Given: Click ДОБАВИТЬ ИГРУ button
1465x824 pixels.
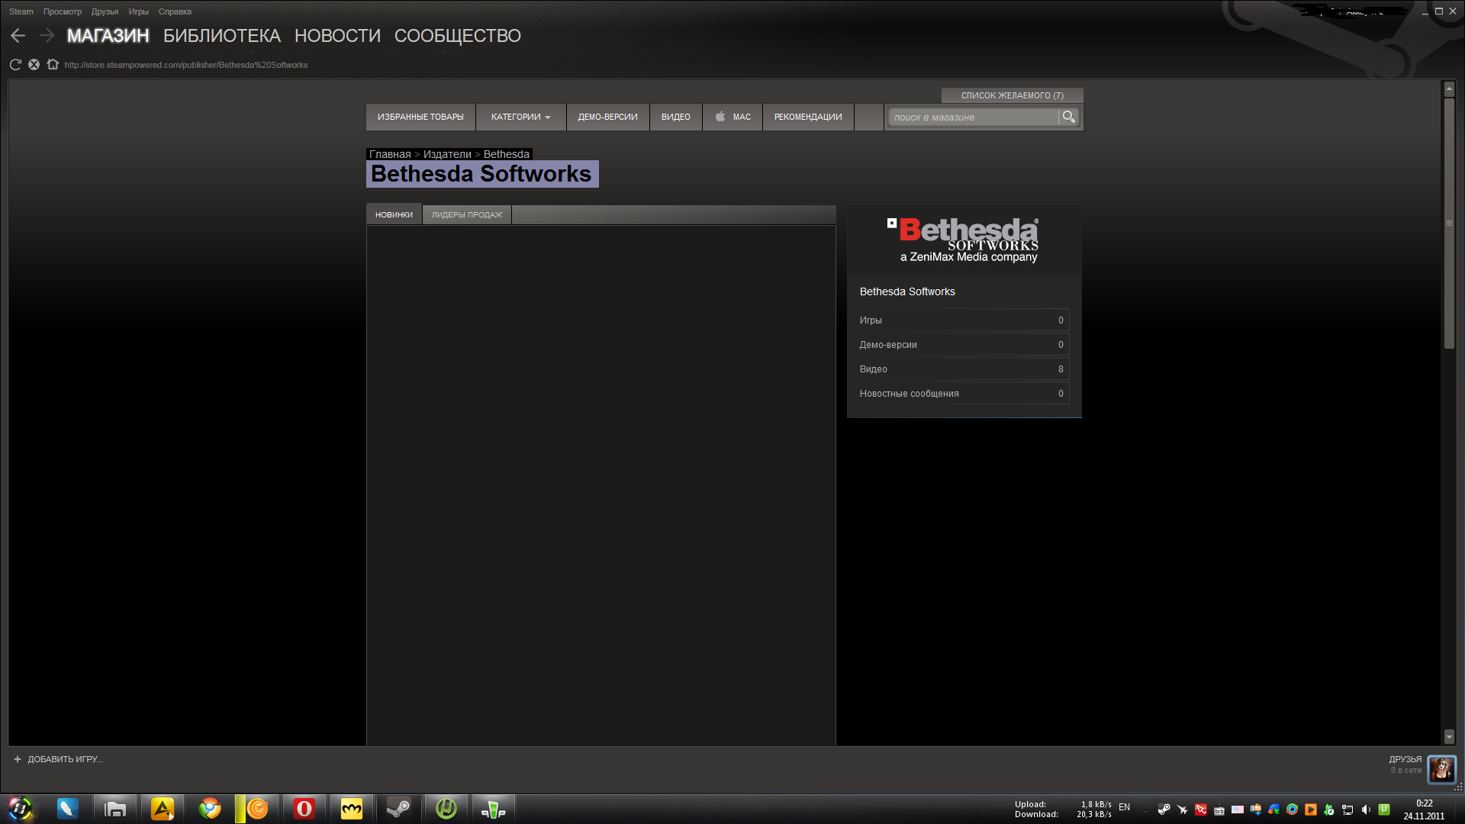Looking at the screenshot, I should (58, 759).
